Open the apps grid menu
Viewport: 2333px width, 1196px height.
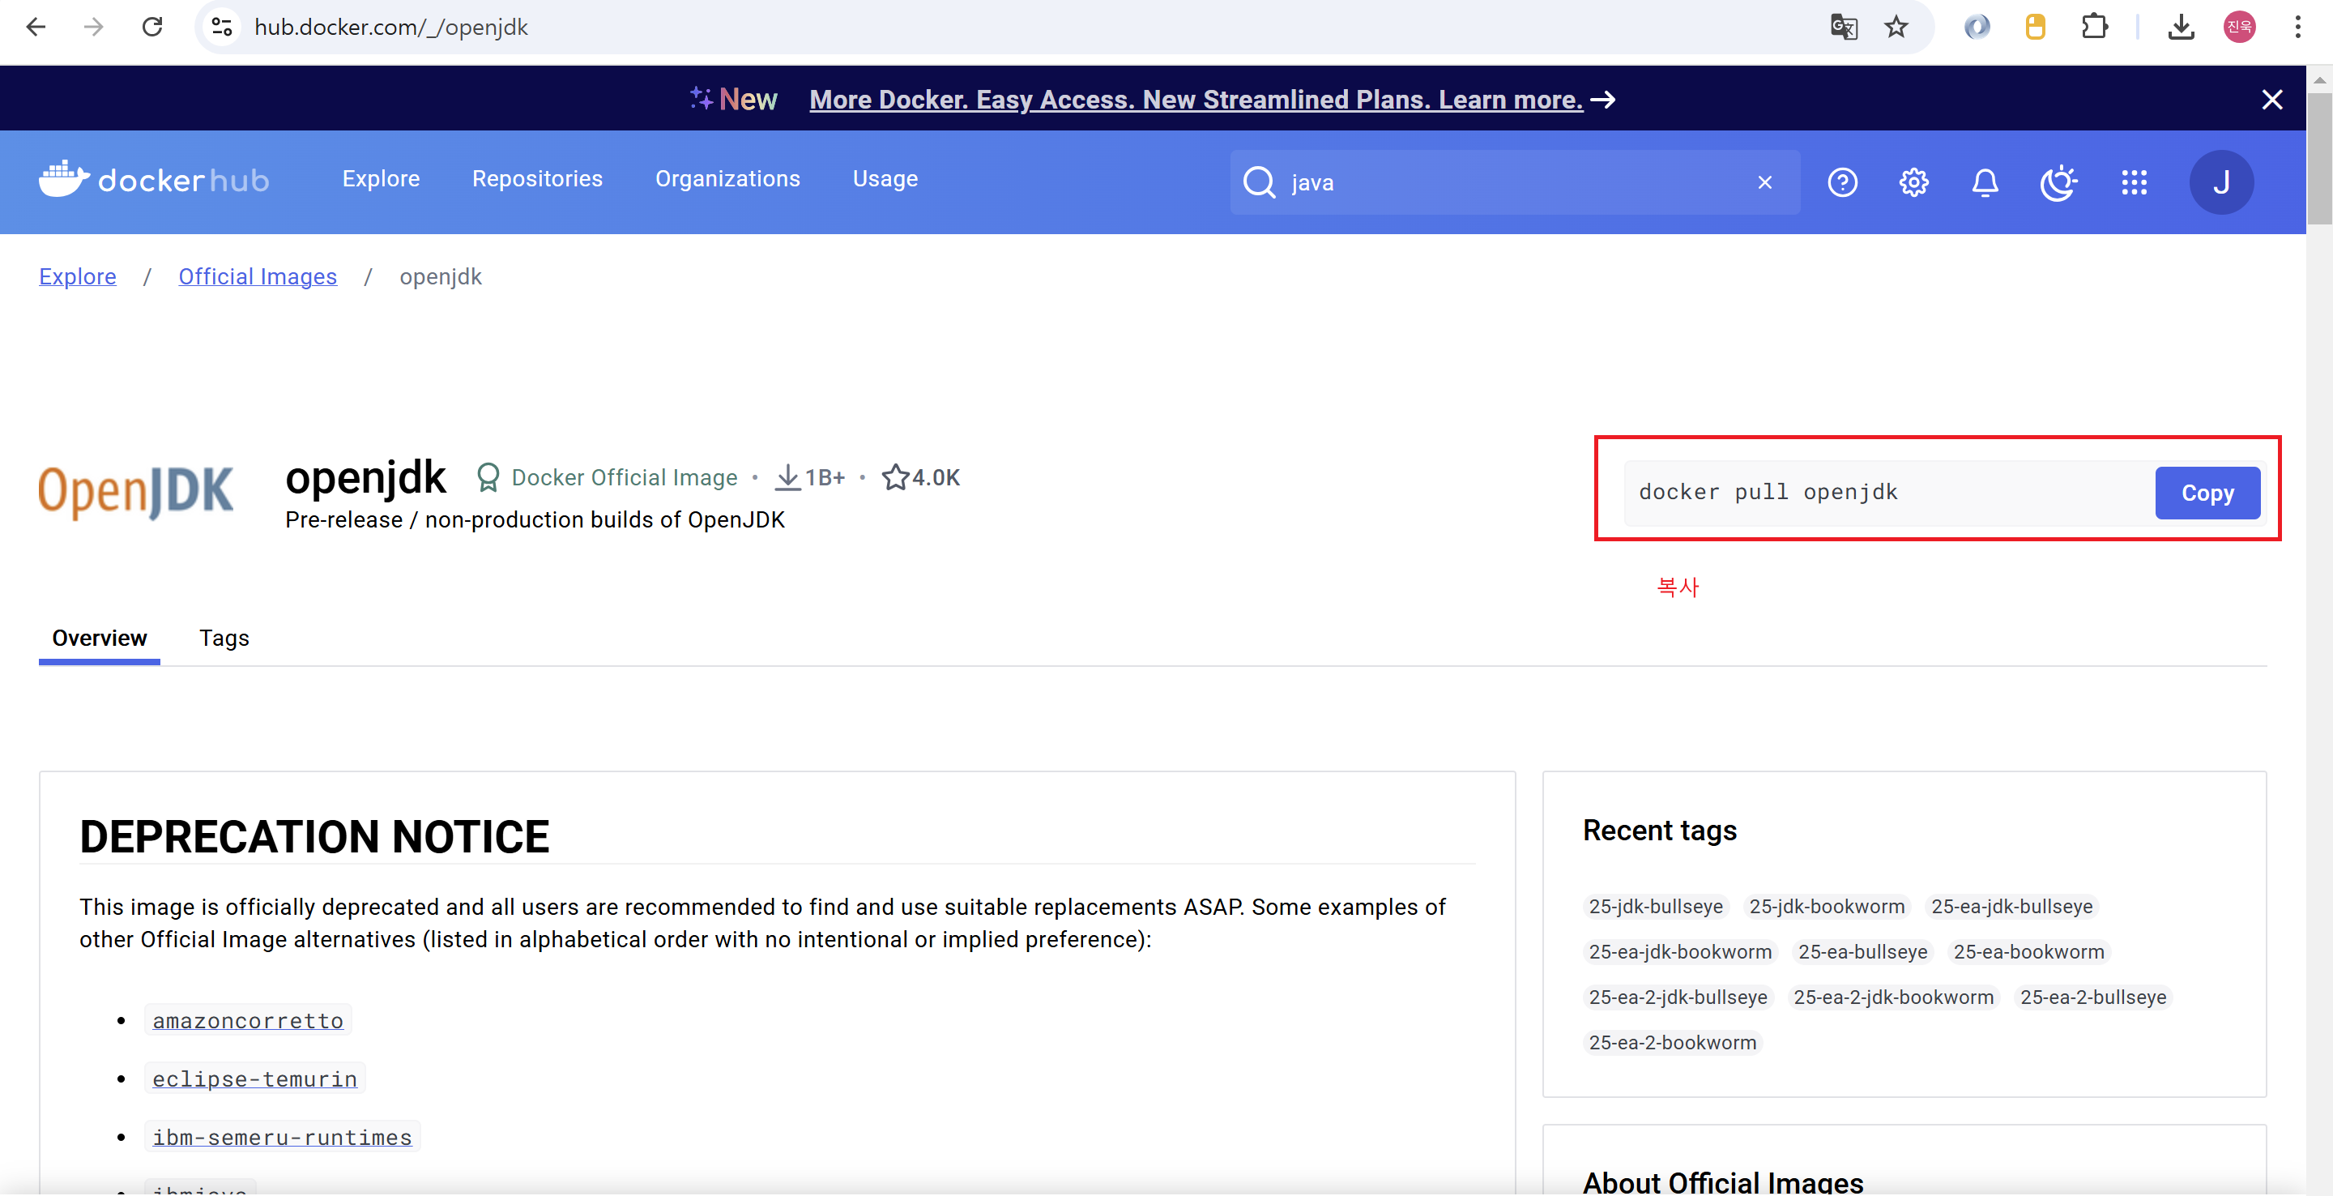pos(2134,182)
